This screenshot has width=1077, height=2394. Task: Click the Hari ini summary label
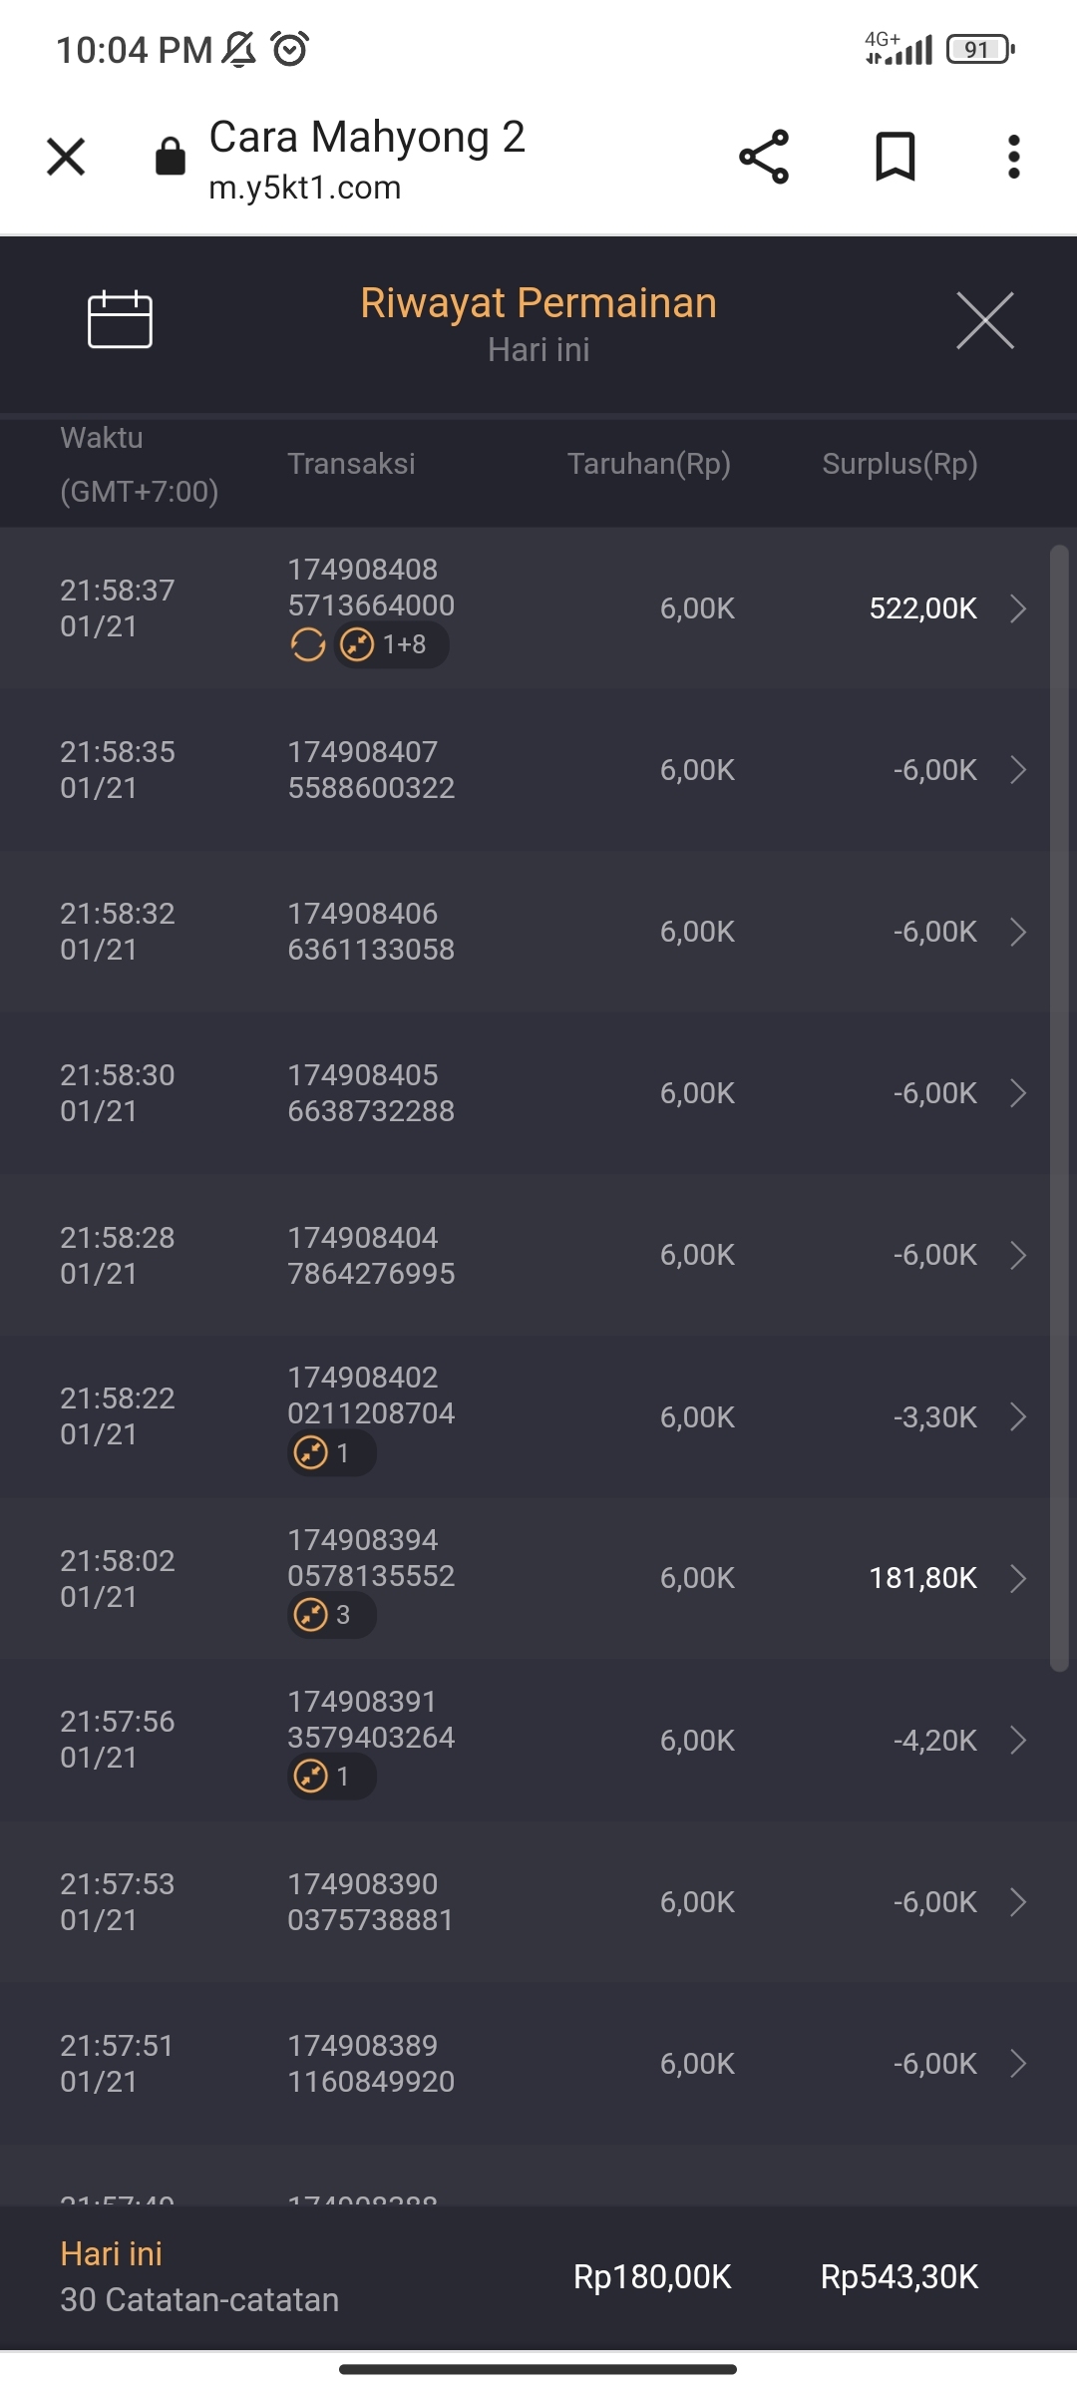pos(112,2254)
